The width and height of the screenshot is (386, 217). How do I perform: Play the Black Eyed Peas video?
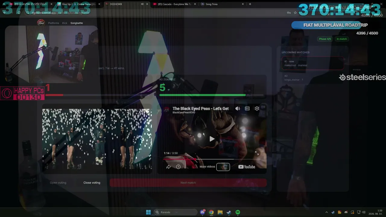coord(212,139)
